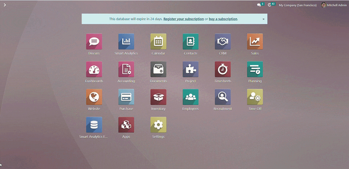This screenshot has width=349, height=169.
Task: Launch the Smart Analytics app
Action: tap(126, 41)
